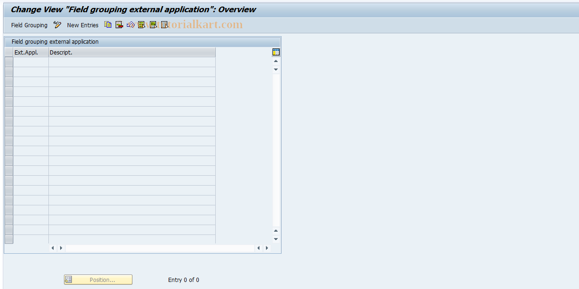Viewport: 579px width, 289px height.
Task: Open the Field Grouping toolbar button
Action: click(x=29, y=25)
